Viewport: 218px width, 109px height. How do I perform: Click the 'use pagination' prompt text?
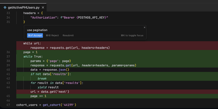[37, 30]
